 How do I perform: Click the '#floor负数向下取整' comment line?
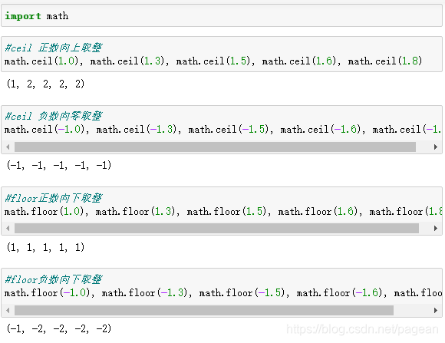(54, 279)
